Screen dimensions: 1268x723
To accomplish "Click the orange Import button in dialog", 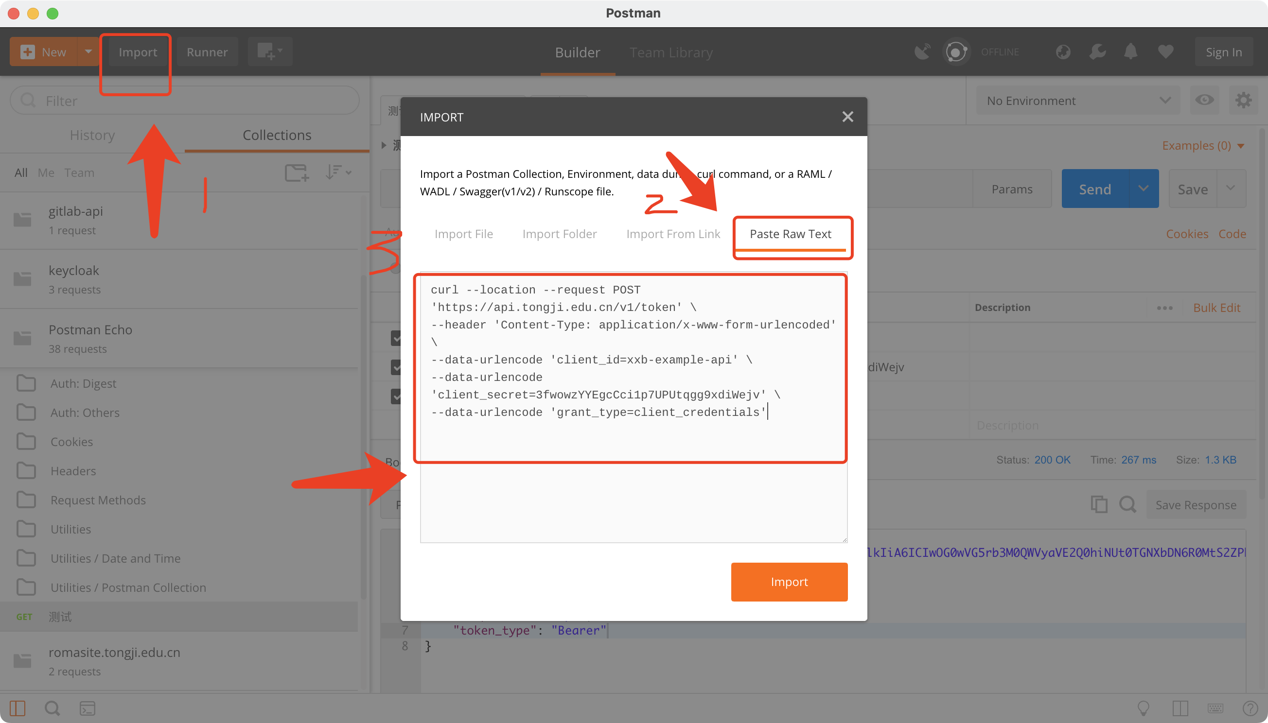I will [789, 582].
